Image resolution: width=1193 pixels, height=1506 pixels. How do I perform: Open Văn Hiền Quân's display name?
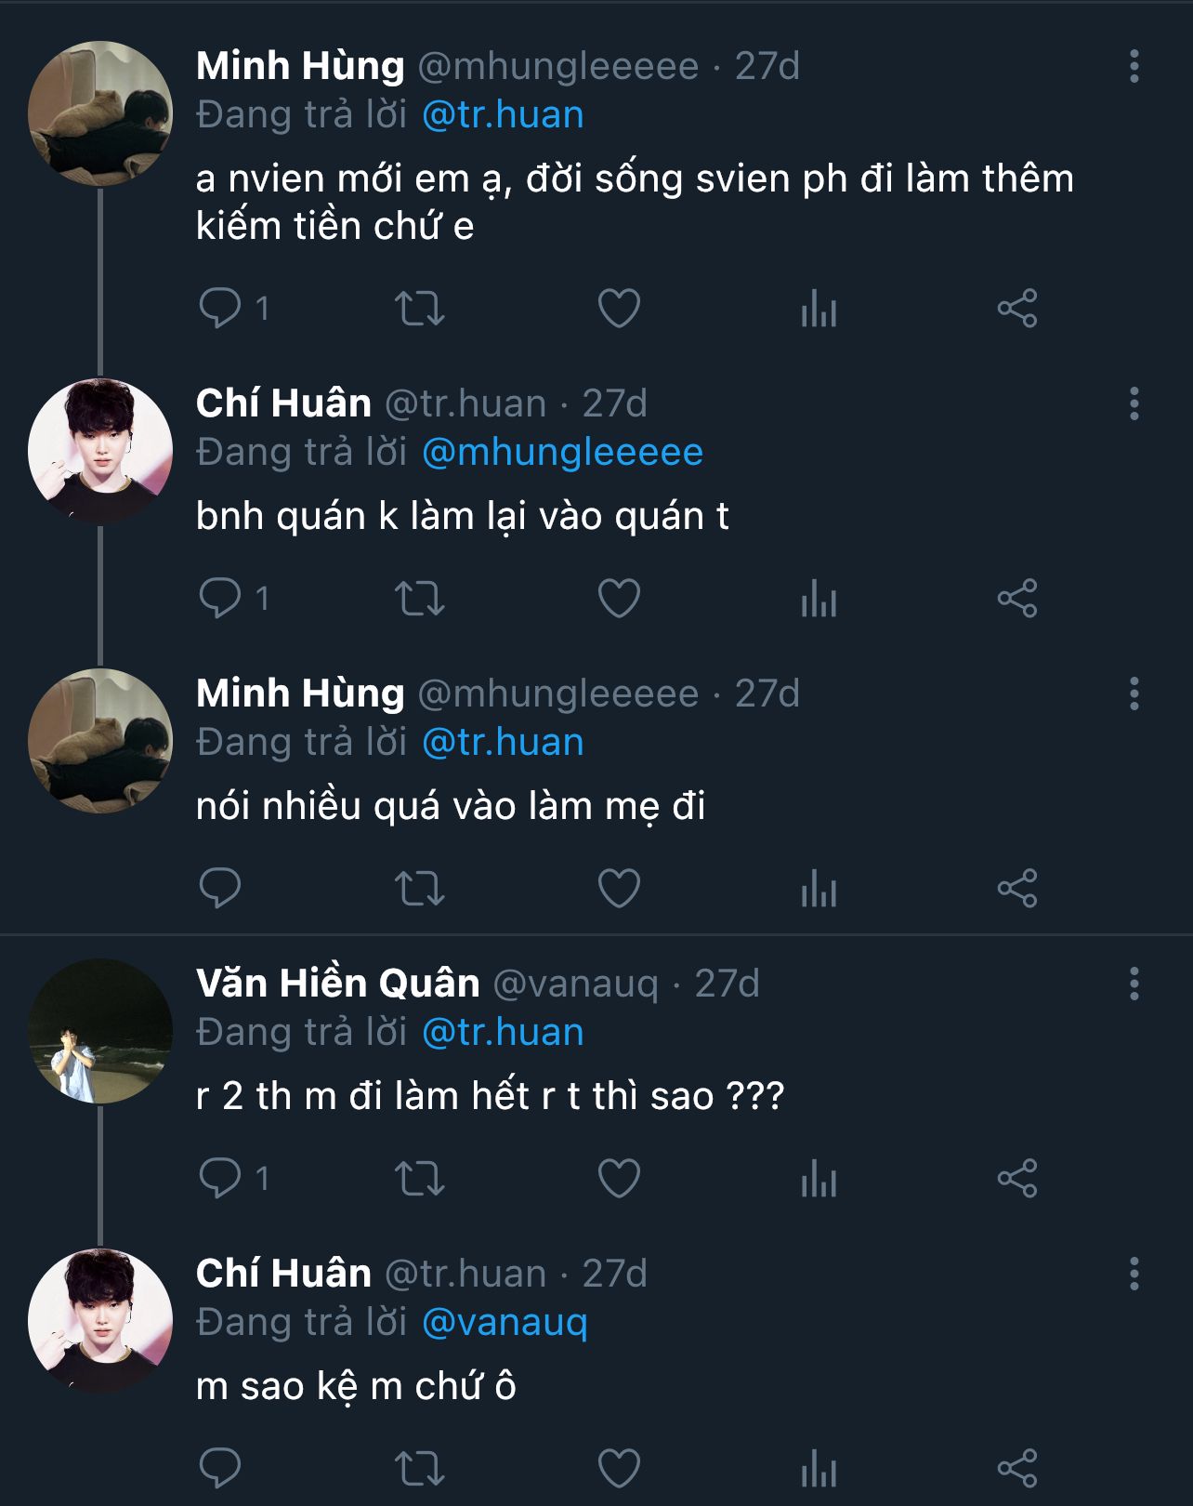338,984
